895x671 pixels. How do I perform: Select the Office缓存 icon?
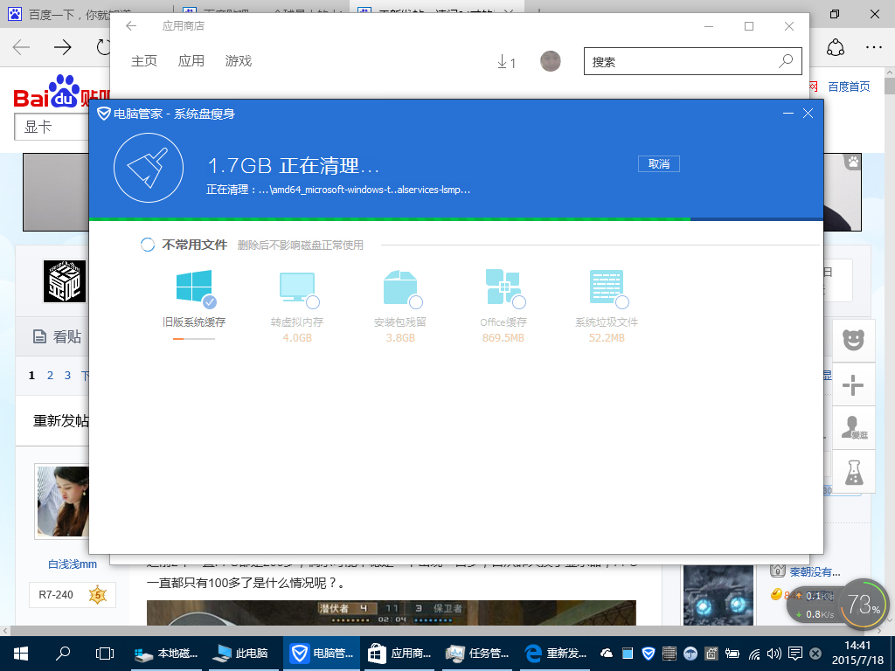(x=503, y=287)
